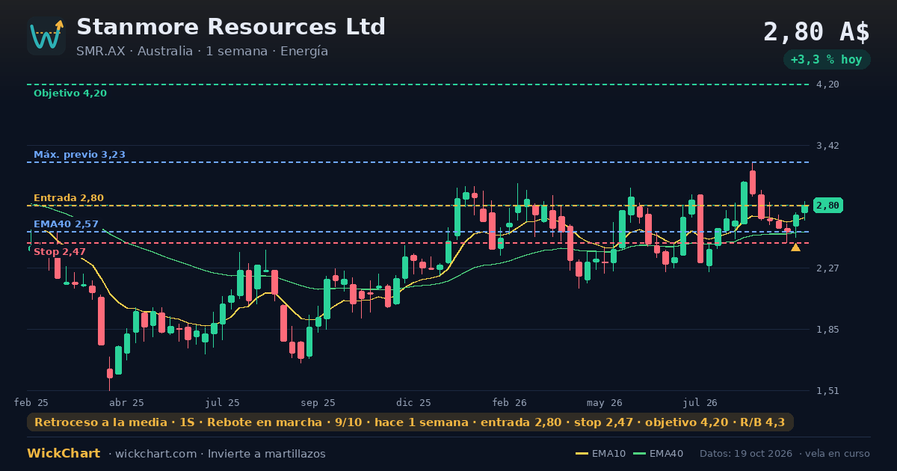This screenshot has width=897, height=471.
Task: Click the orange signal triangle marker under the candles
Action: pyautogui.click(x=795, y=247)
